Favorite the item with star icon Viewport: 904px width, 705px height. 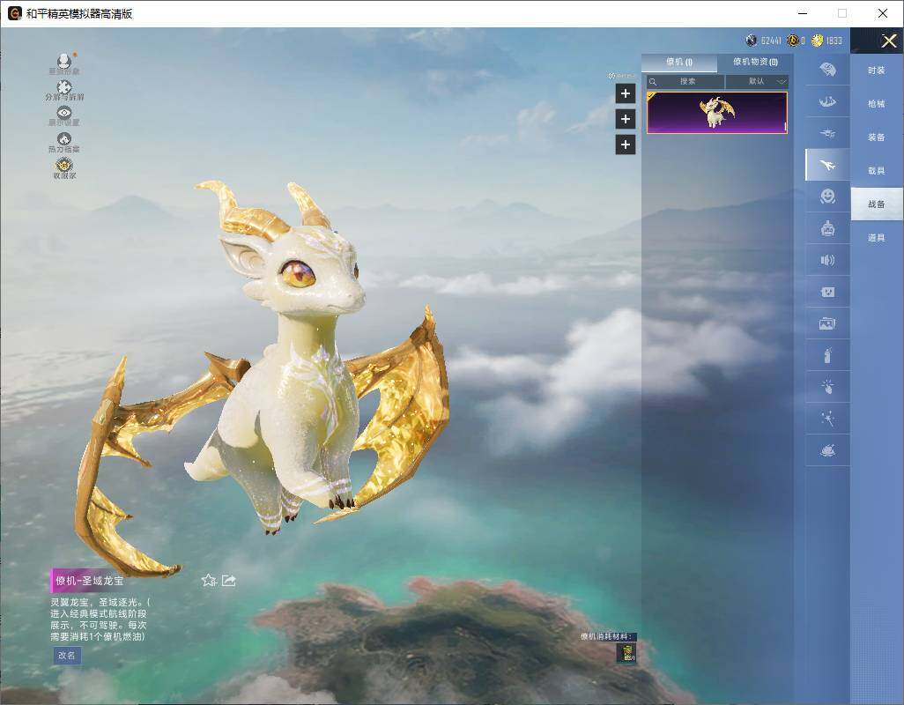click(x=209, y=580)
